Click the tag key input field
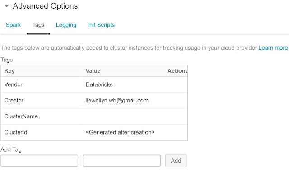The image size is (289, 172). [x=39, y=161]
